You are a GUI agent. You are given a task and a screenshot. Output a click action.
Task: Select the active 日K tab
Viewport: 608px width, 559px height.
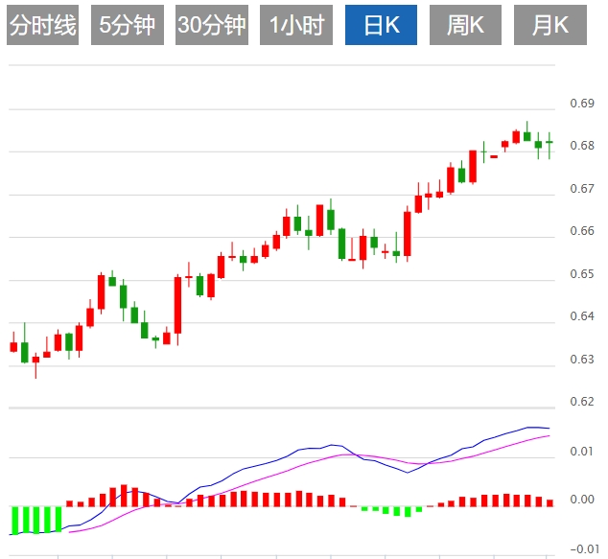(x=381, y=26)
